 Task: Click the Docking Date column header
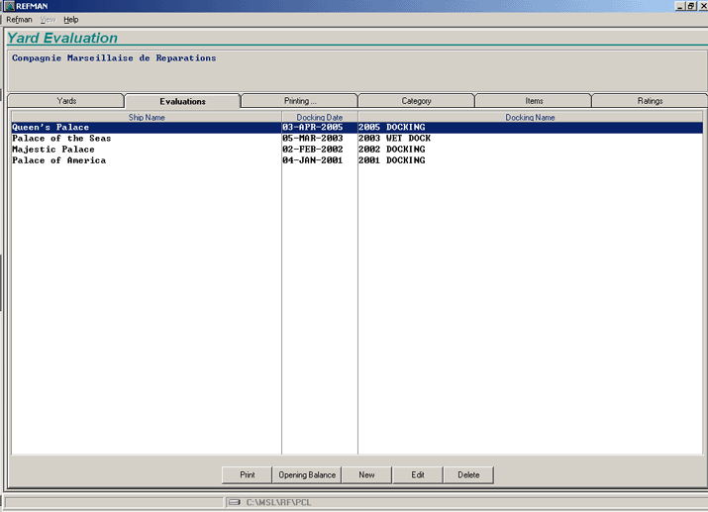point(320,117)
